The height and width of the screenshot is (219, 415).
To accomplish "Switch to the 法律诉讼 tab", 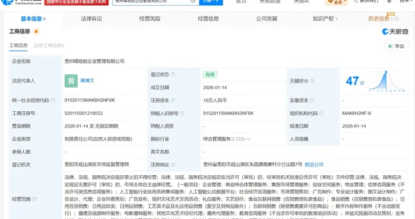I will [x=91, y=19].
